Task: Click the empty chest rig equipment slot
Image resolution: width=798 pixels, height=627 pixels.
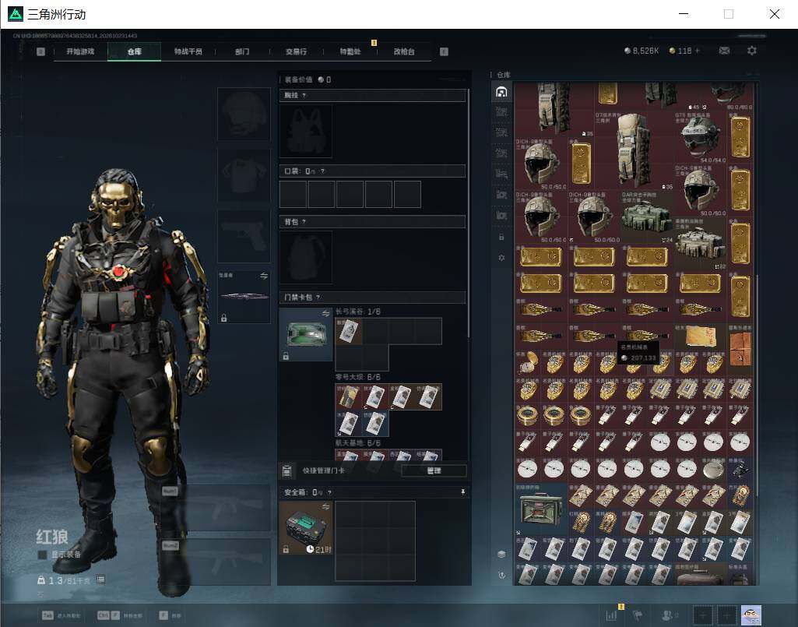Action: (306, 131)
